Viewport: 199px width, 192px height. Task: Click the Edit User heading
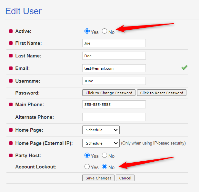point(24,11)
